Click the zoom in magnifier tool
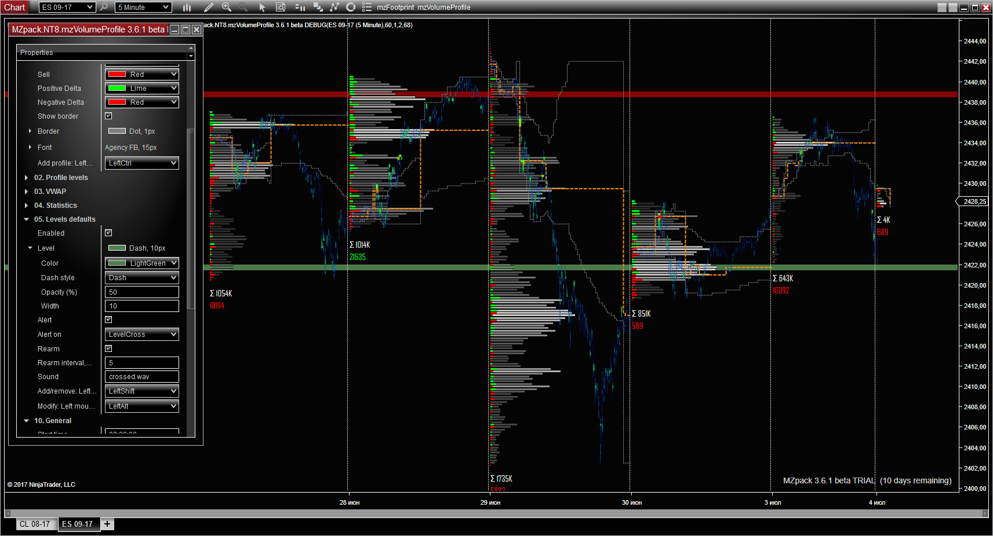The height and width of the screenshot is (536, 993). pyautogui.click(x=227, y=7)
